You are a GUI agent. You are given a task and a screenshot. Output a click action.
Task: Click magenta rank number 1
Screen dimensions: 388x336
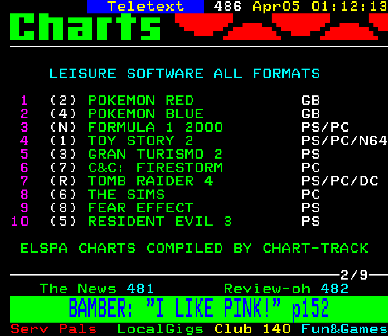point(24,101)
